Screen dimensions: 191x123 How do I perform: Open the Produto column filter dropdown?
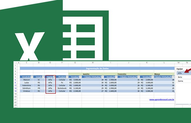tap(67, 77)
